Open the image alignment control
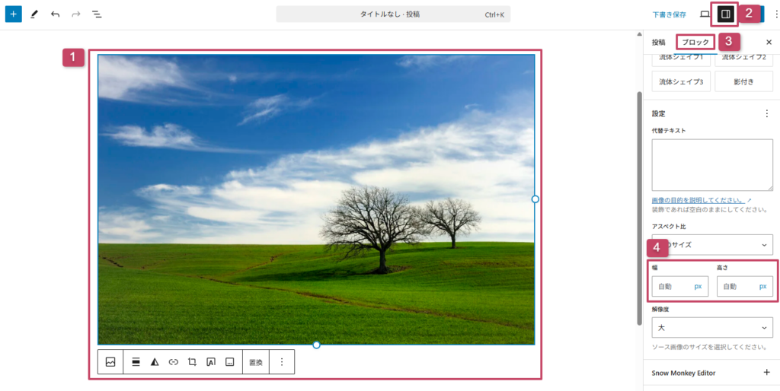This screenshot has width=780, height=391. pyautogui.click(x=136, y=362)
